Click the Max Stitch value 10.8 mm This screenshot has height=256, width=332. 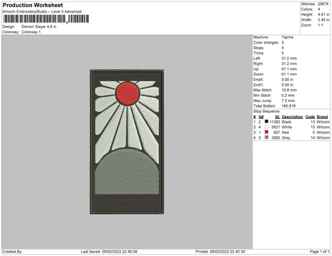click(x=289, y=90)
